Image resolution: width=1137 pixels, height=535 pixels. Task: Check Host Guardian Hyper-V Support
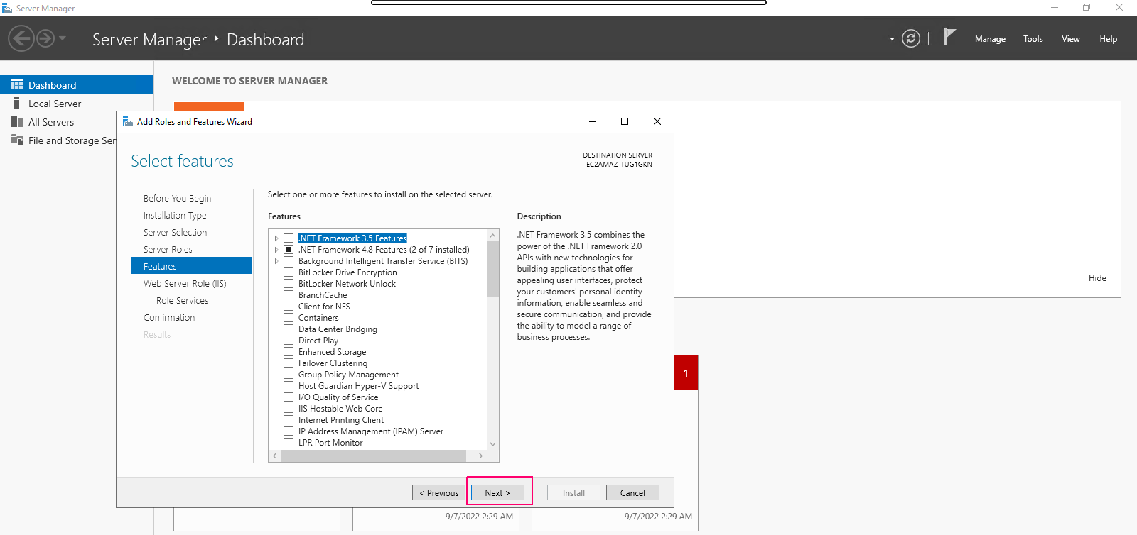pos(289,386)
